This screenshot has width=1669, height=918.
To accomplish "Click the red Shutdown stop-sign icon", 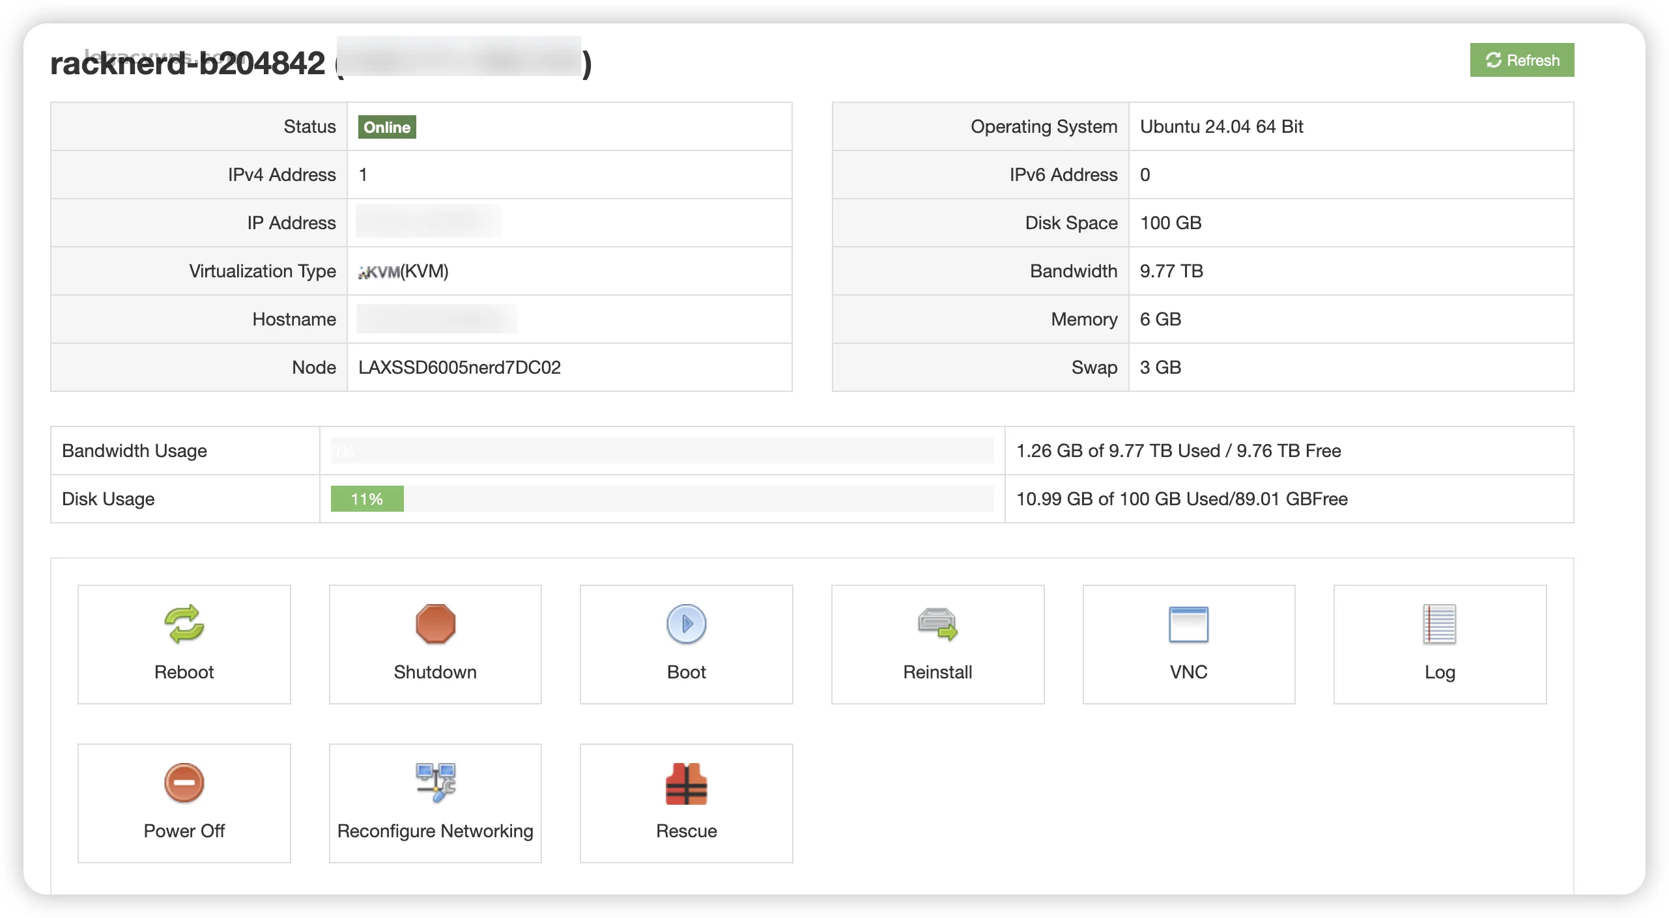I will (435, 624).
